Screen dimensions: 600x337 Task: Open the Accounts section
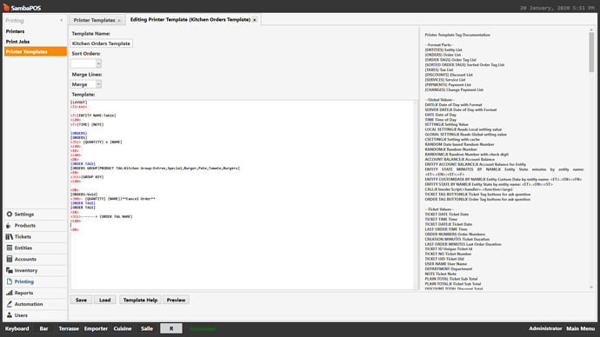tap(35, 259)
